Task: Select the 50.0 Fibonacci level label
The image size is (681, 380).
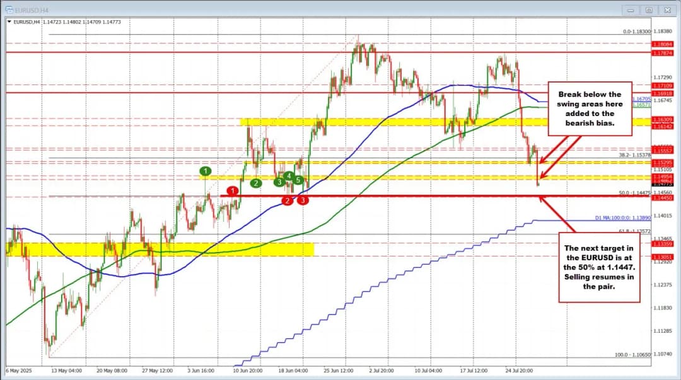Action: (632, 193)
